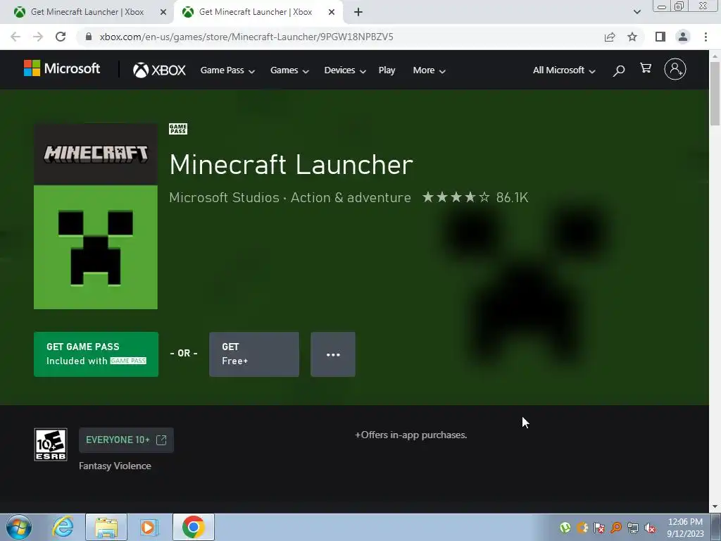This screenshot has width=721, height=541.
Task: Click the Microsoft logo in the header
Action: (62, 68)
